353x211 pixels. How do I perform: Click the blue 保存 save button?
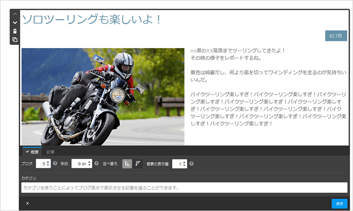(339, 204)
